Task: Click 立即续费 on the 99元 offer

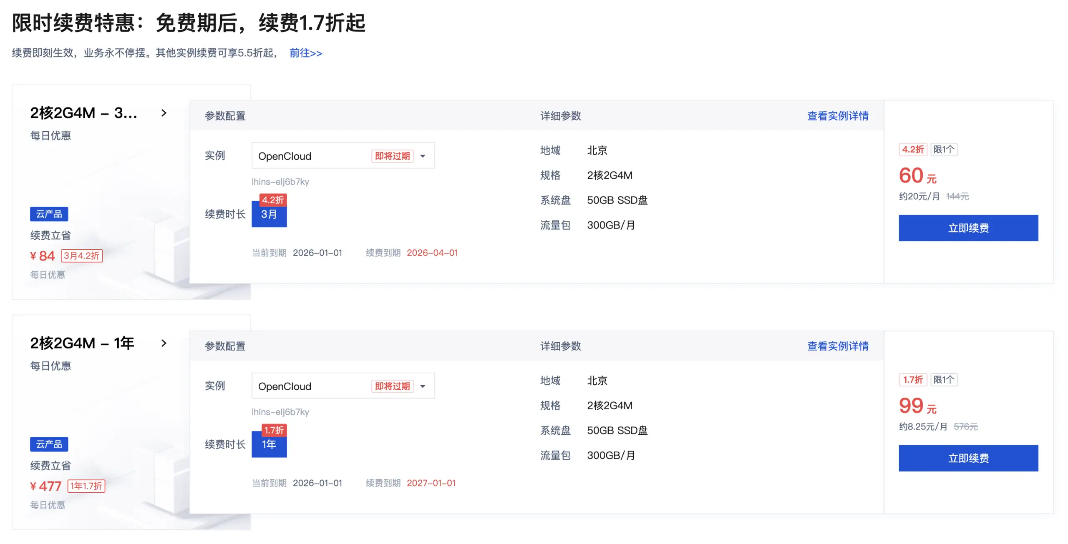Action: 968,458
